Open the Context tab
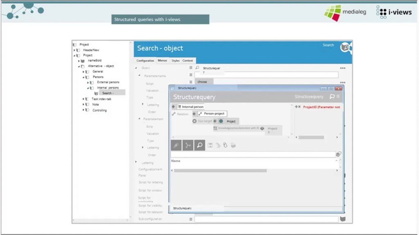The image size is (419, 235). coord(187,60)
